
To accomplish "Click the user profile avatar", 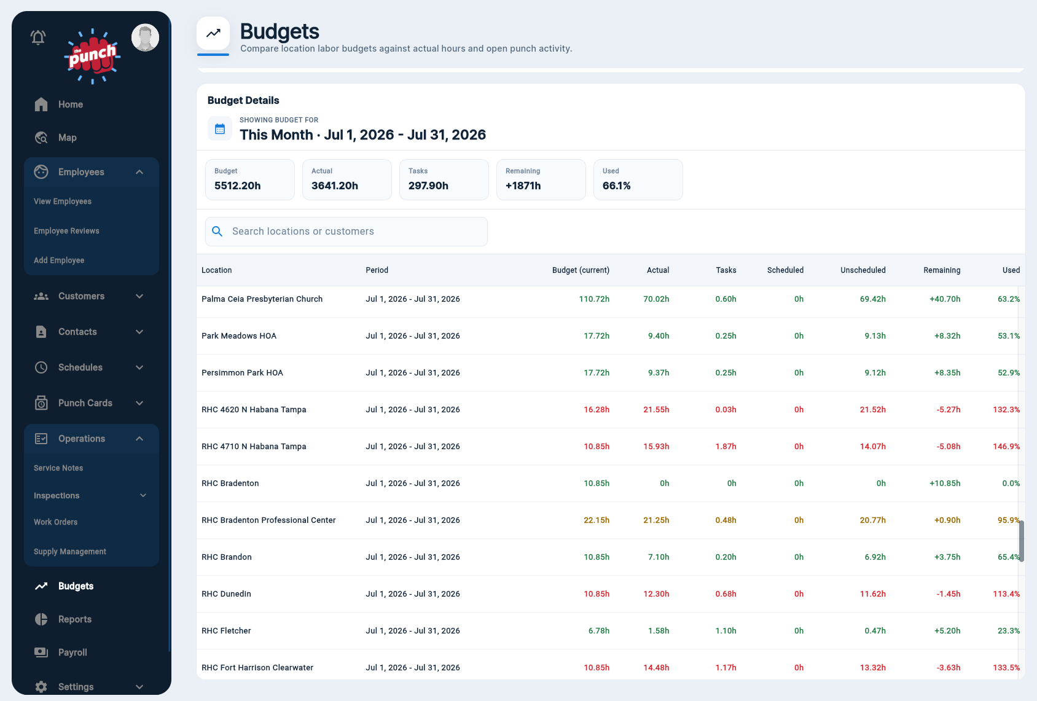I will 145,38.
